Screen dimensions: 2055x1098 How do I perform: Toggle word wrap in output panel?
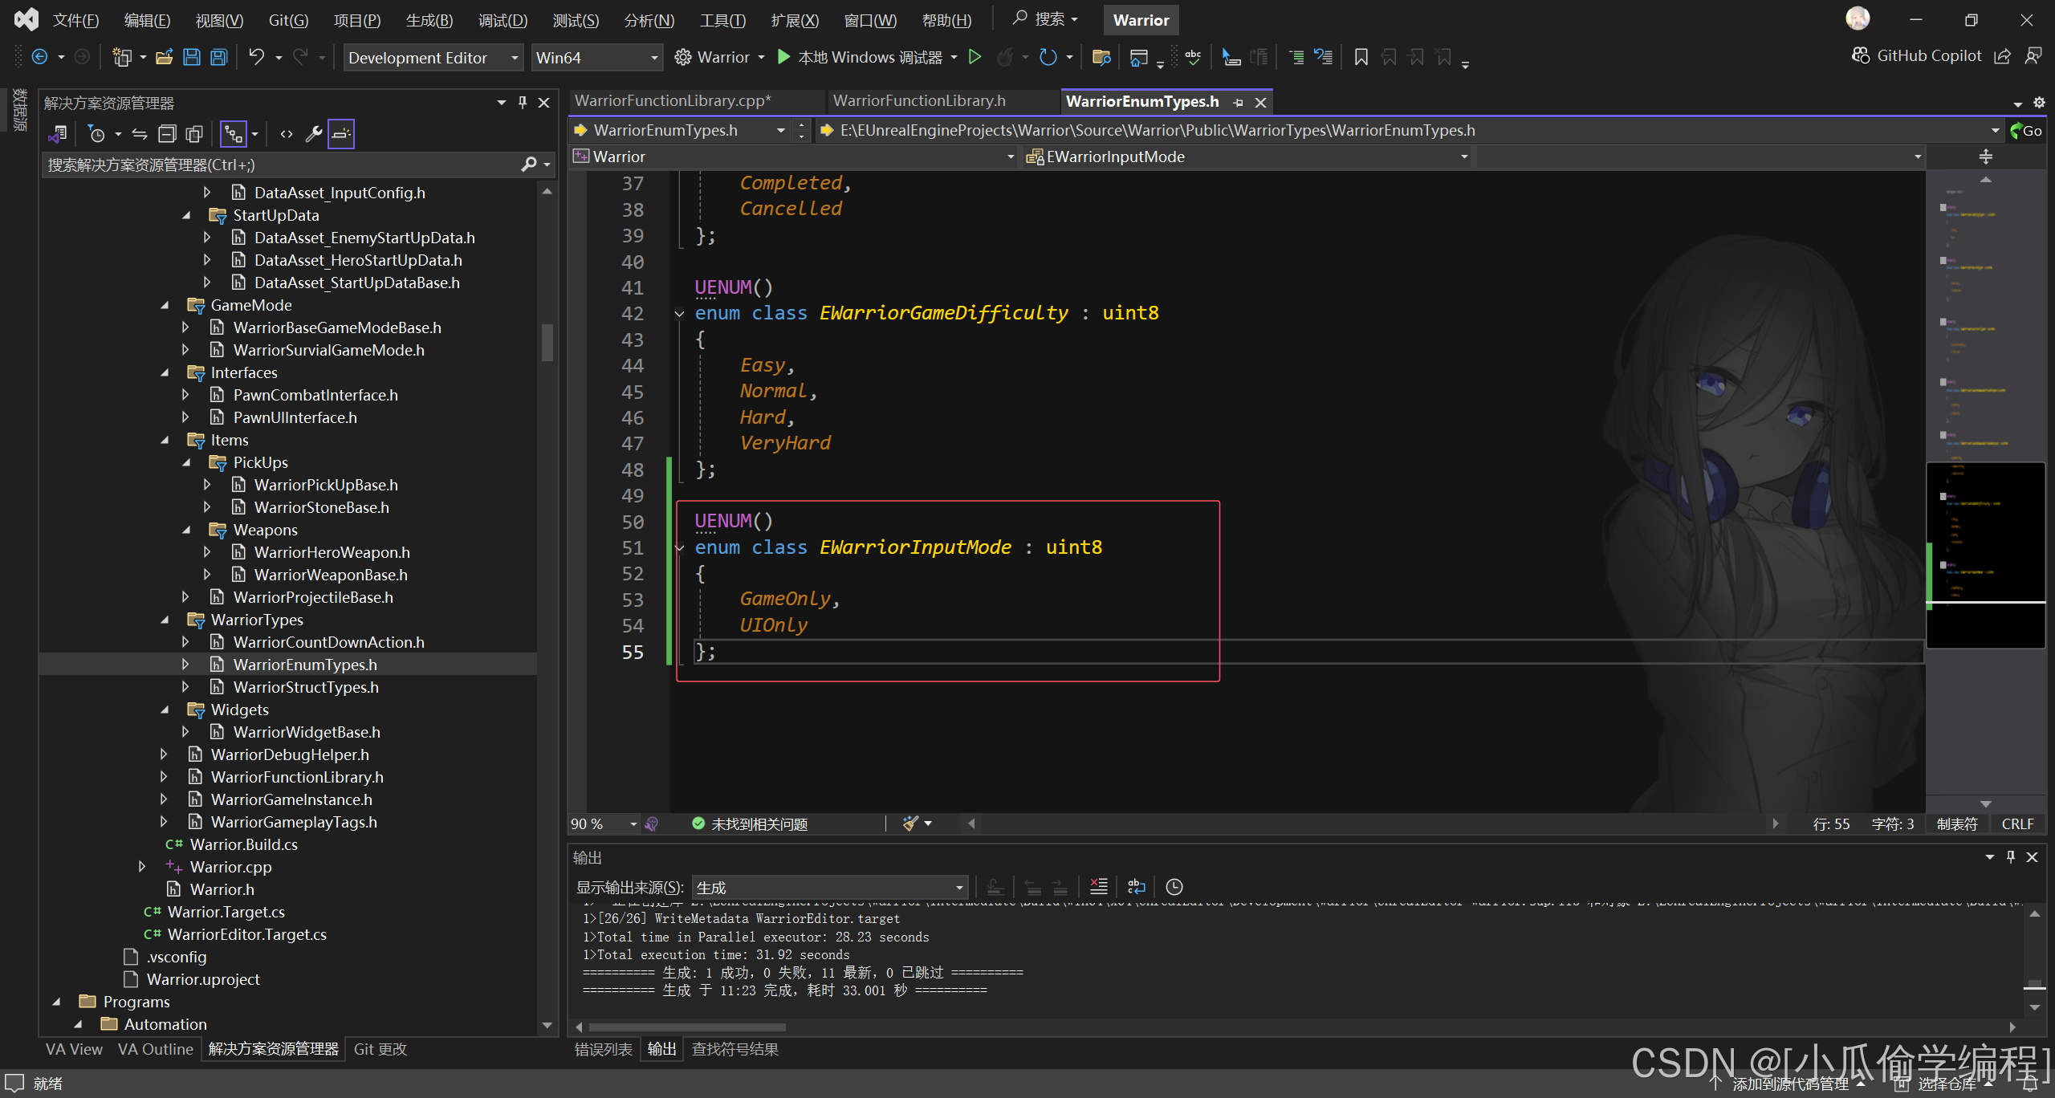[x=1137, y=886]
